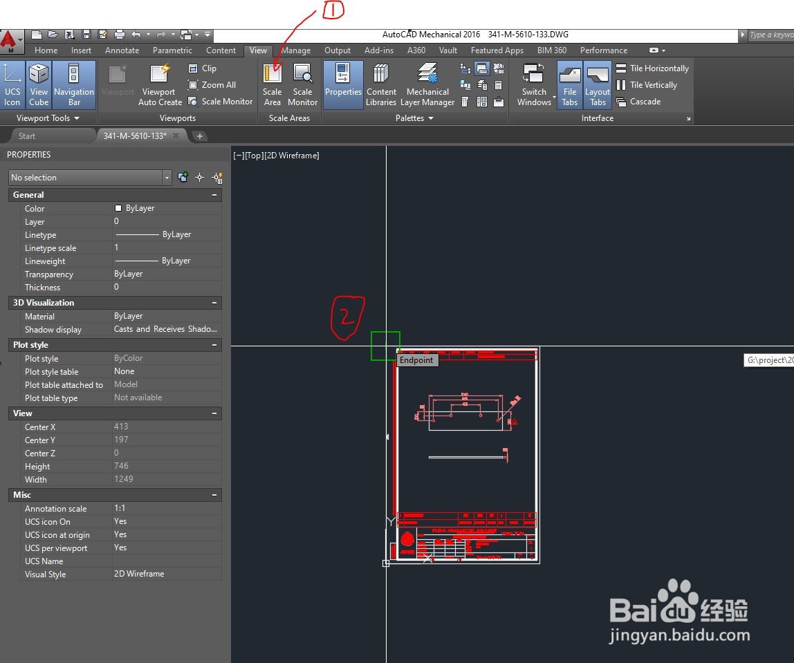Click the Save As icon with pencil
This screenshot has height=663, width=794.
[103, 35]
